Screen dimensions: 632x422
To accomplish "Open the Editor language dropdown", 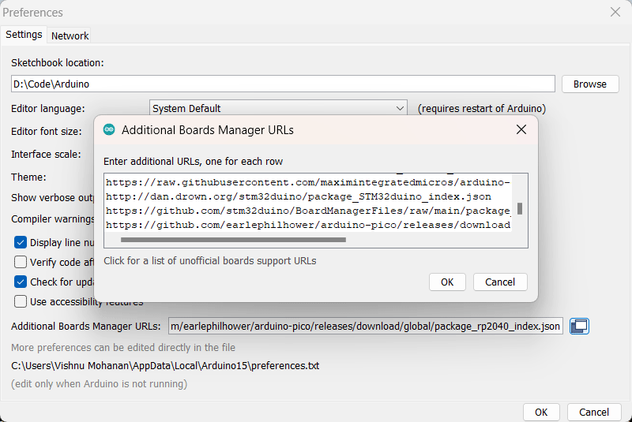I will click(278, 108).
